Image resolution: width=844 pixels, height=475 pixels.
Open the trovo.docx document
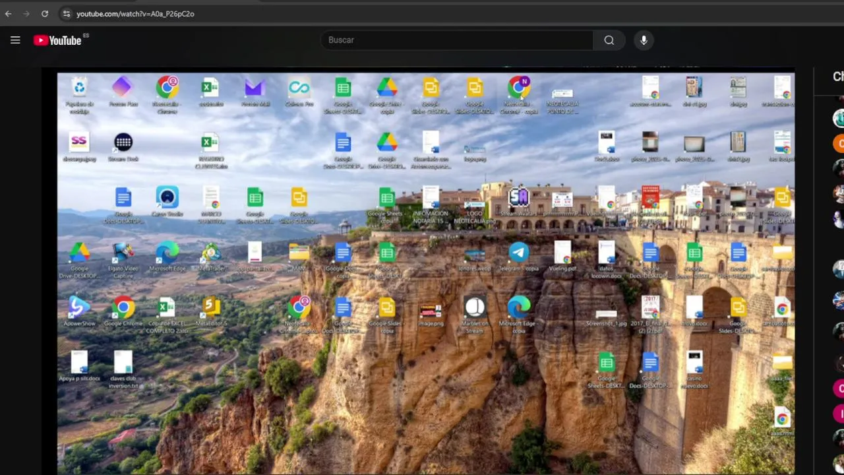coord(694,311)
